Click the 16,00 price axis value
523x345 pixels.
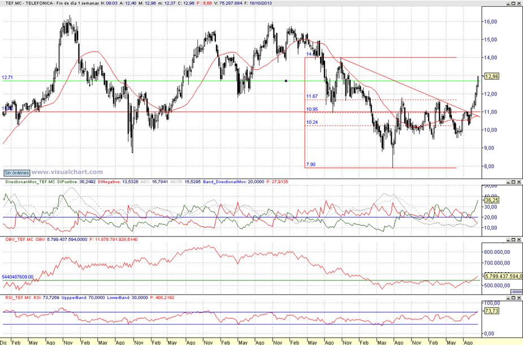[490, 21]
